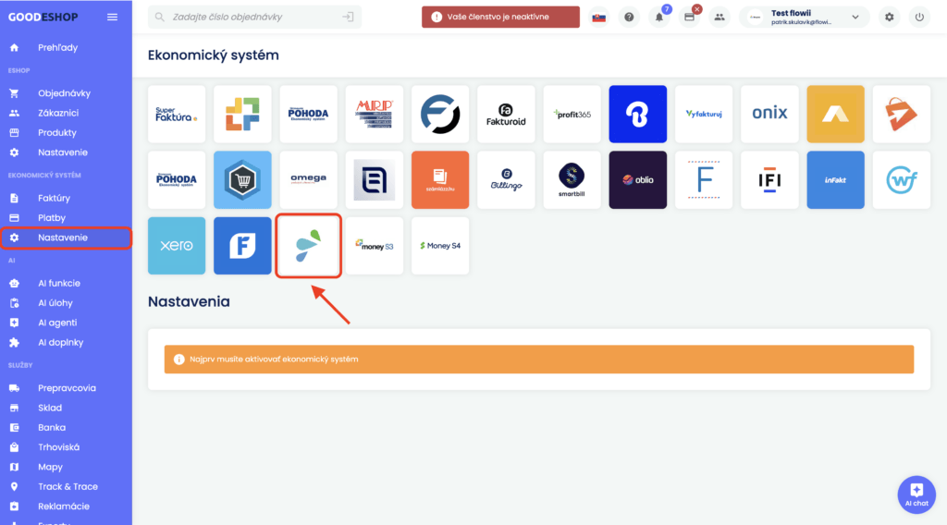Viewport: 947px width, 525px height.
Task: Open Track & Trace sidebar item
Action: click(x=66, y=486)
